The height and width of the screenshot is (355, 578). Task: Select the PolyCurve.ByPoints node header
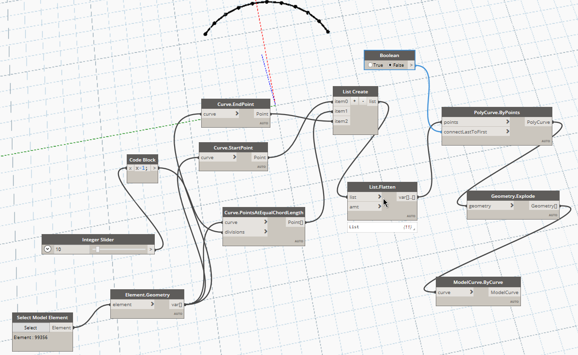[x=497, y=112]
